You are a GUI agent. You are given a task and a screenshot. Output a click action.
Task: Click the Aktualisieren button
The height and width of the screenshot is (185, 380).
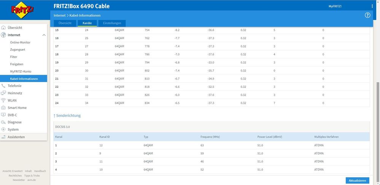click(357, 181)
